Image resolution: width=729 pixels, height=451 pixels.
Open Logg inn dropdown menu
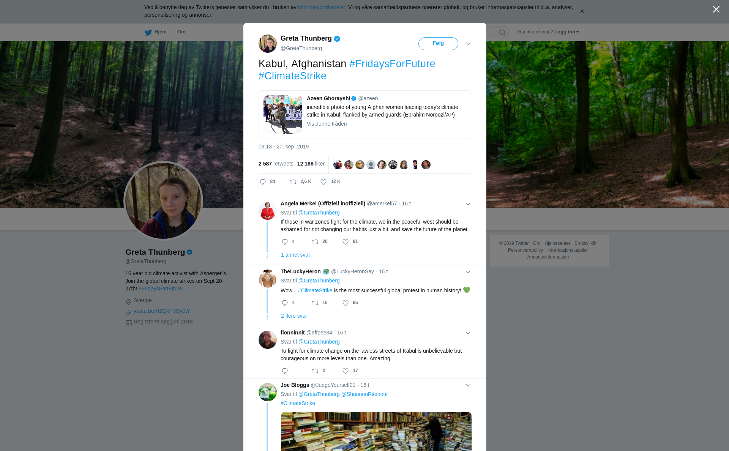[566, 32]
